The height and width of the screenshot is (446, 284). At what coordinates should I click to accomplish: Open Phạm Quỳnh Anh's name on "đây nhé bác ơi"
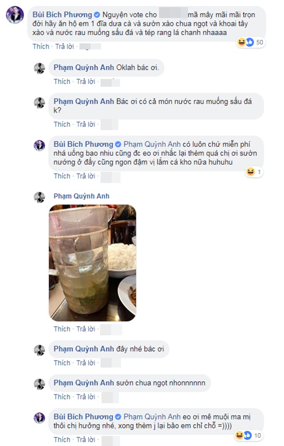(x=84, y=349)
